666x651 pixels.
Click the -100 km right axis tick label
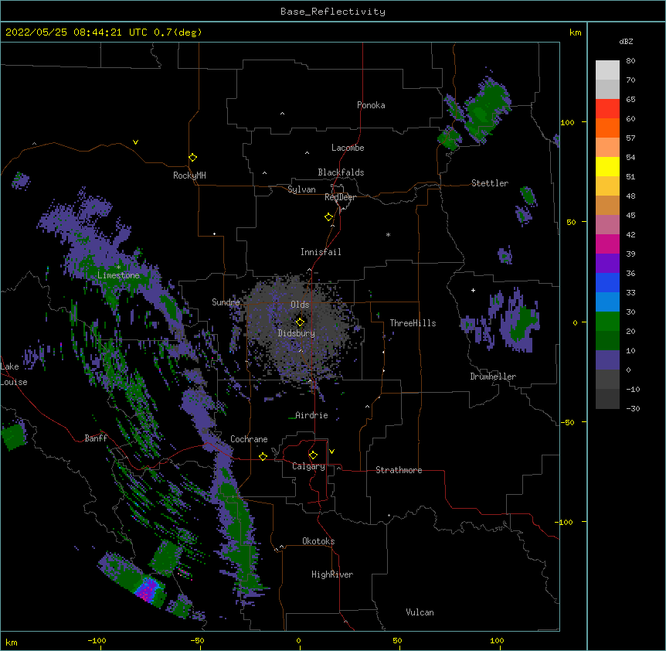click(x=564, y=522)
